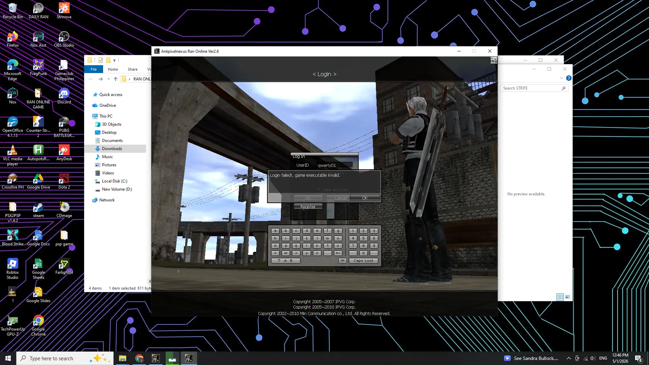
Task: Launch CDmage desktop shortcut
Action: 64,209
